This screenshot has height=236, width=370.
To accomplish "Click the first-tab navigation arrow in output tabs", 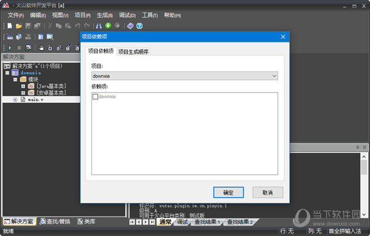I will pyautogui.click(x=132, y=222).
